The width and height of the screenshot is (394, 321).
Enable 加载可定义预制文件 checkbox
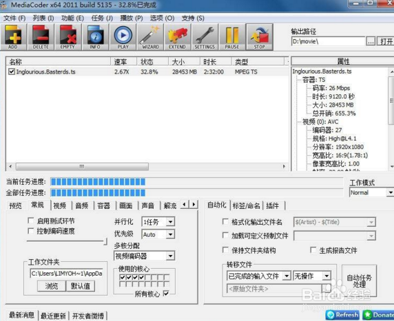pos(225,235)
